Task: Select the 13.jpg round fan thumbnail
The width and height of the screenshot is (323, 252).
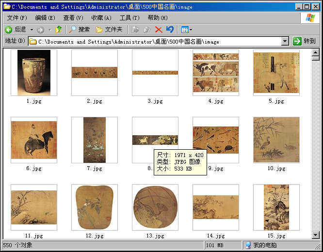Action: tap(155, 207)
